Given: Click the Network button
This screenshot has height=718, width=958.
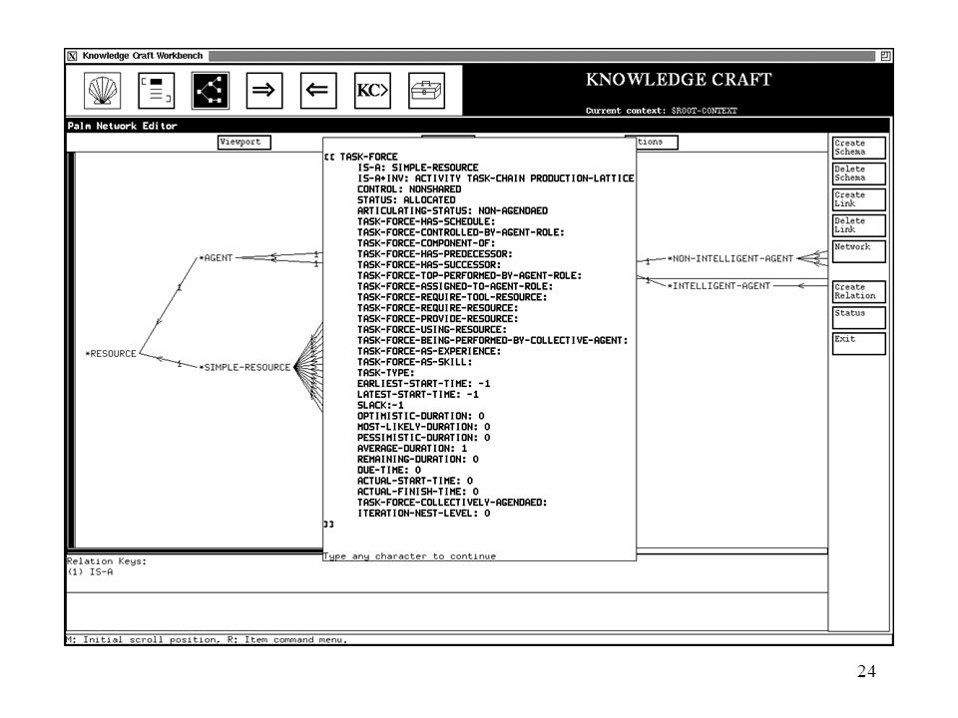Looking at the screenshot, I should (858, 251).
